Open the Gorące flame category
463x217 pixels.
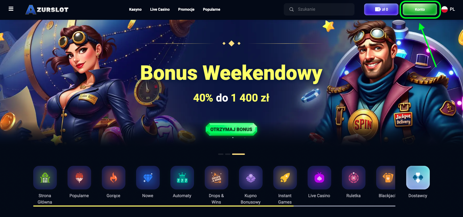click(x=114, y=178)
